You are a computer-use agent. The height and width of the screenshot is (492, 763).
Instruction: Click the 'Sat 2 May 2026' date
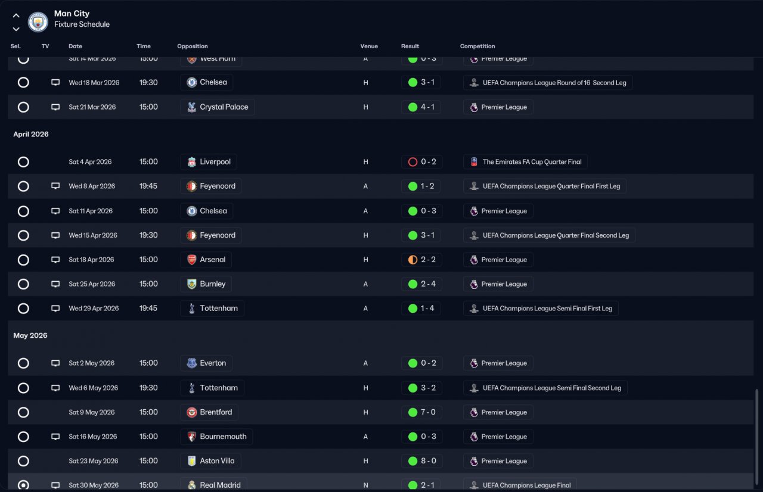click(x=91, y=363)
